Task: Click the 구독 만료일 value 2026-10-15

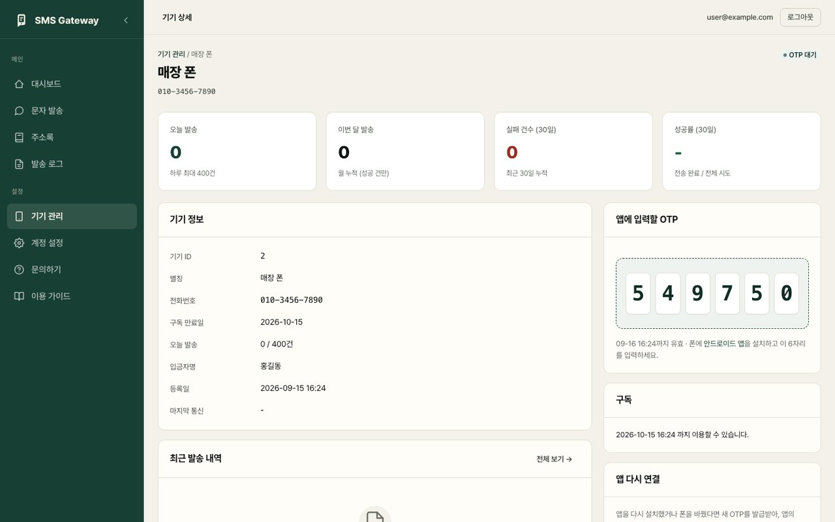Action: coord(281,322)
